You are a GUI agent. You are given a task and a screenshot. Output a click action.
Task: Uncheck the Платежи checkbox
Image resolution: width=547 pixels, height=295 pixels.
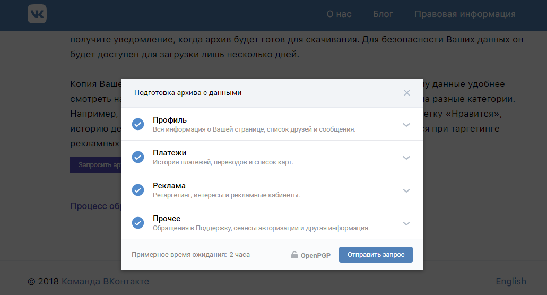pos(138,157)
